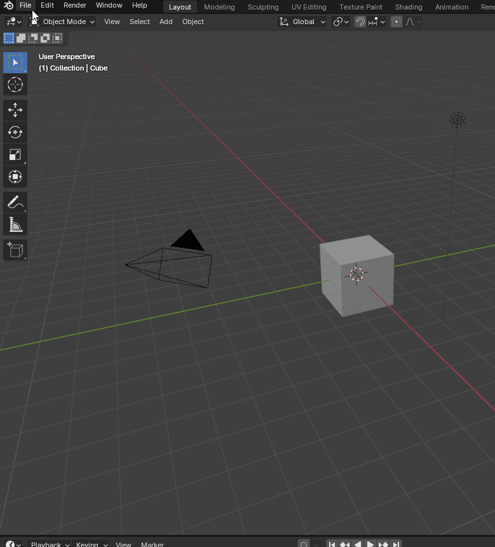Open the proportional editing falloff dropdown

coord(413,22)
